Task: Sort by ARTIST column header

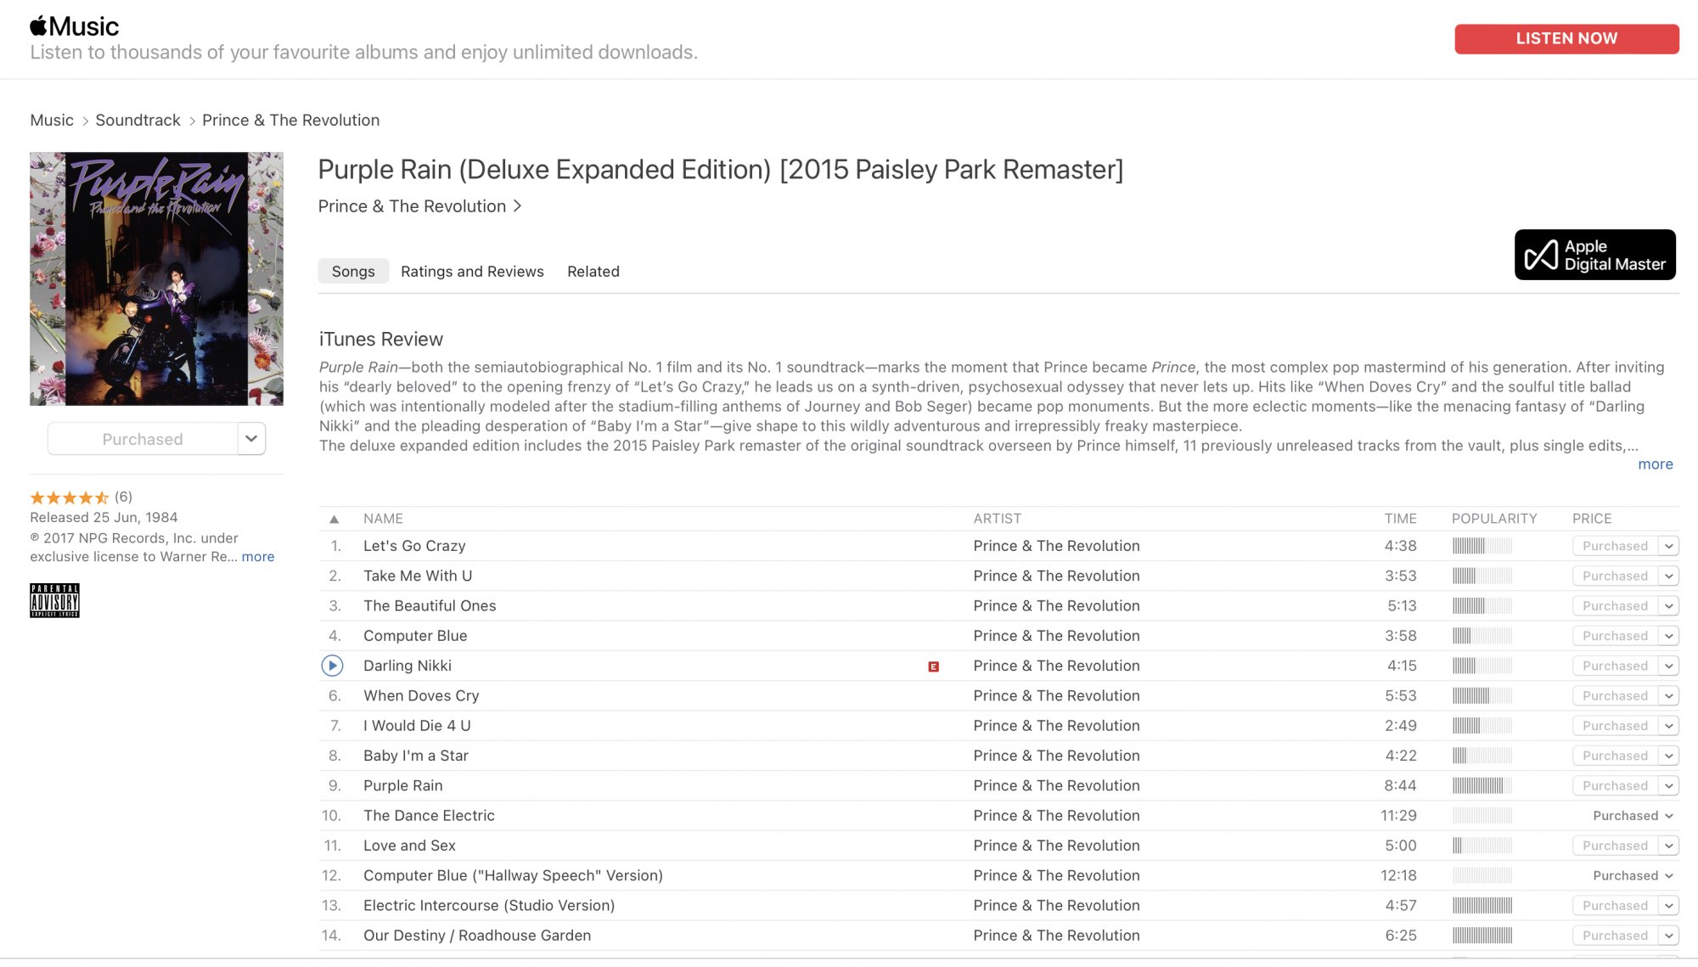Action: 998,519
